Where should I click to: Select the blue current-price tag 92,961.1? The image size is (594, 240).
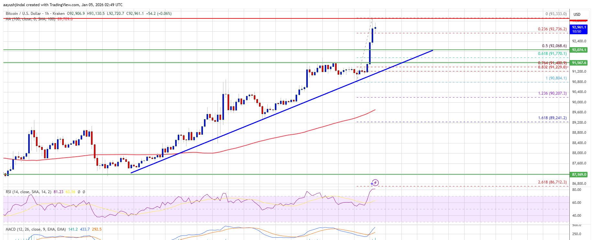point(579,29)
